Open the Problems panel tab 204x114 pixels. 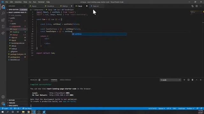(35, 80)
